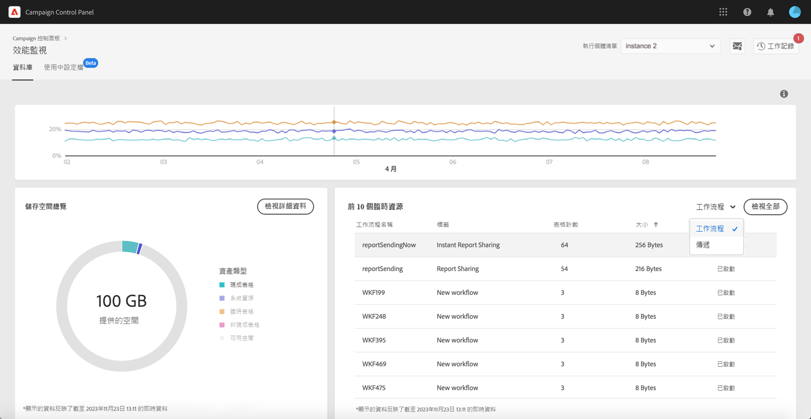Viewport: 811px width, 419px height.
Task: Open the help question mark icon
Action: tap(747, 12)
